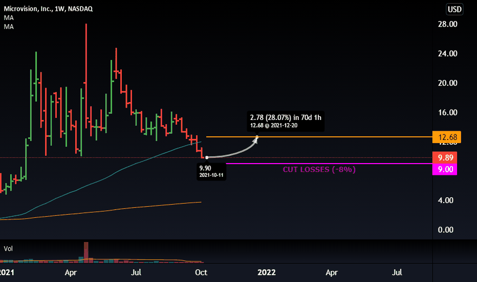Click the Oct time axis label

tap(201, 272)
